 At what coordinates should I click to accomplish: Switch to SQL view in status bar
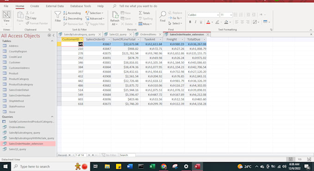(300, 159)
